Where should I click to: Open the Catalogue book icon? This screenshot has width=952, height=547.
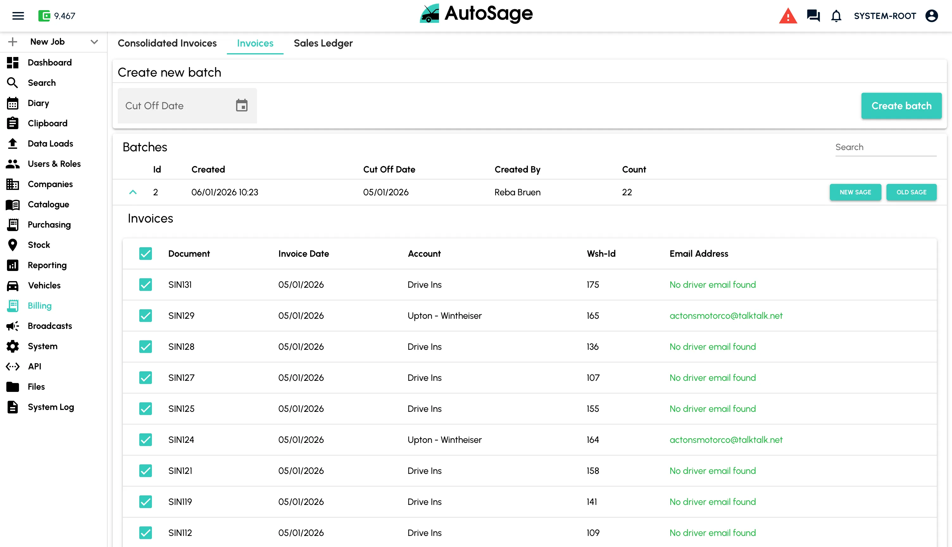[x=13, y=204]
